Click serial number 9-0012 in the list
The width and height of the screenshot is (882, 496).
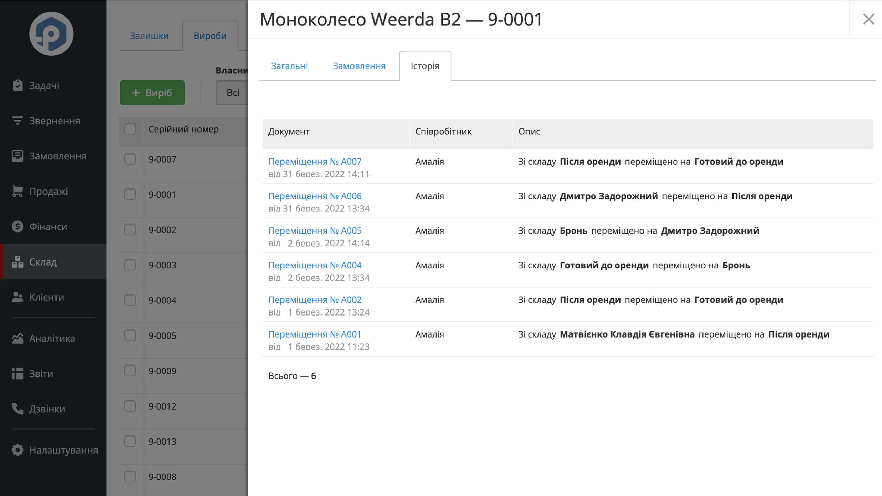(x=162, y=406)
